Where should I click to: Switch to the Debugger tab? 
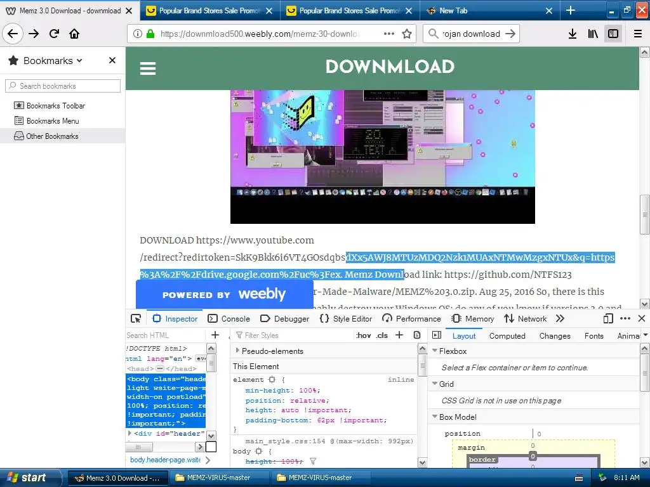[284, 318]
